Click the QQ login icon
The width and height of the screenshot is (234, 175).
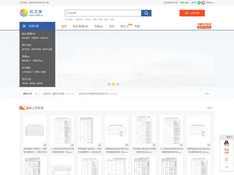203,3
